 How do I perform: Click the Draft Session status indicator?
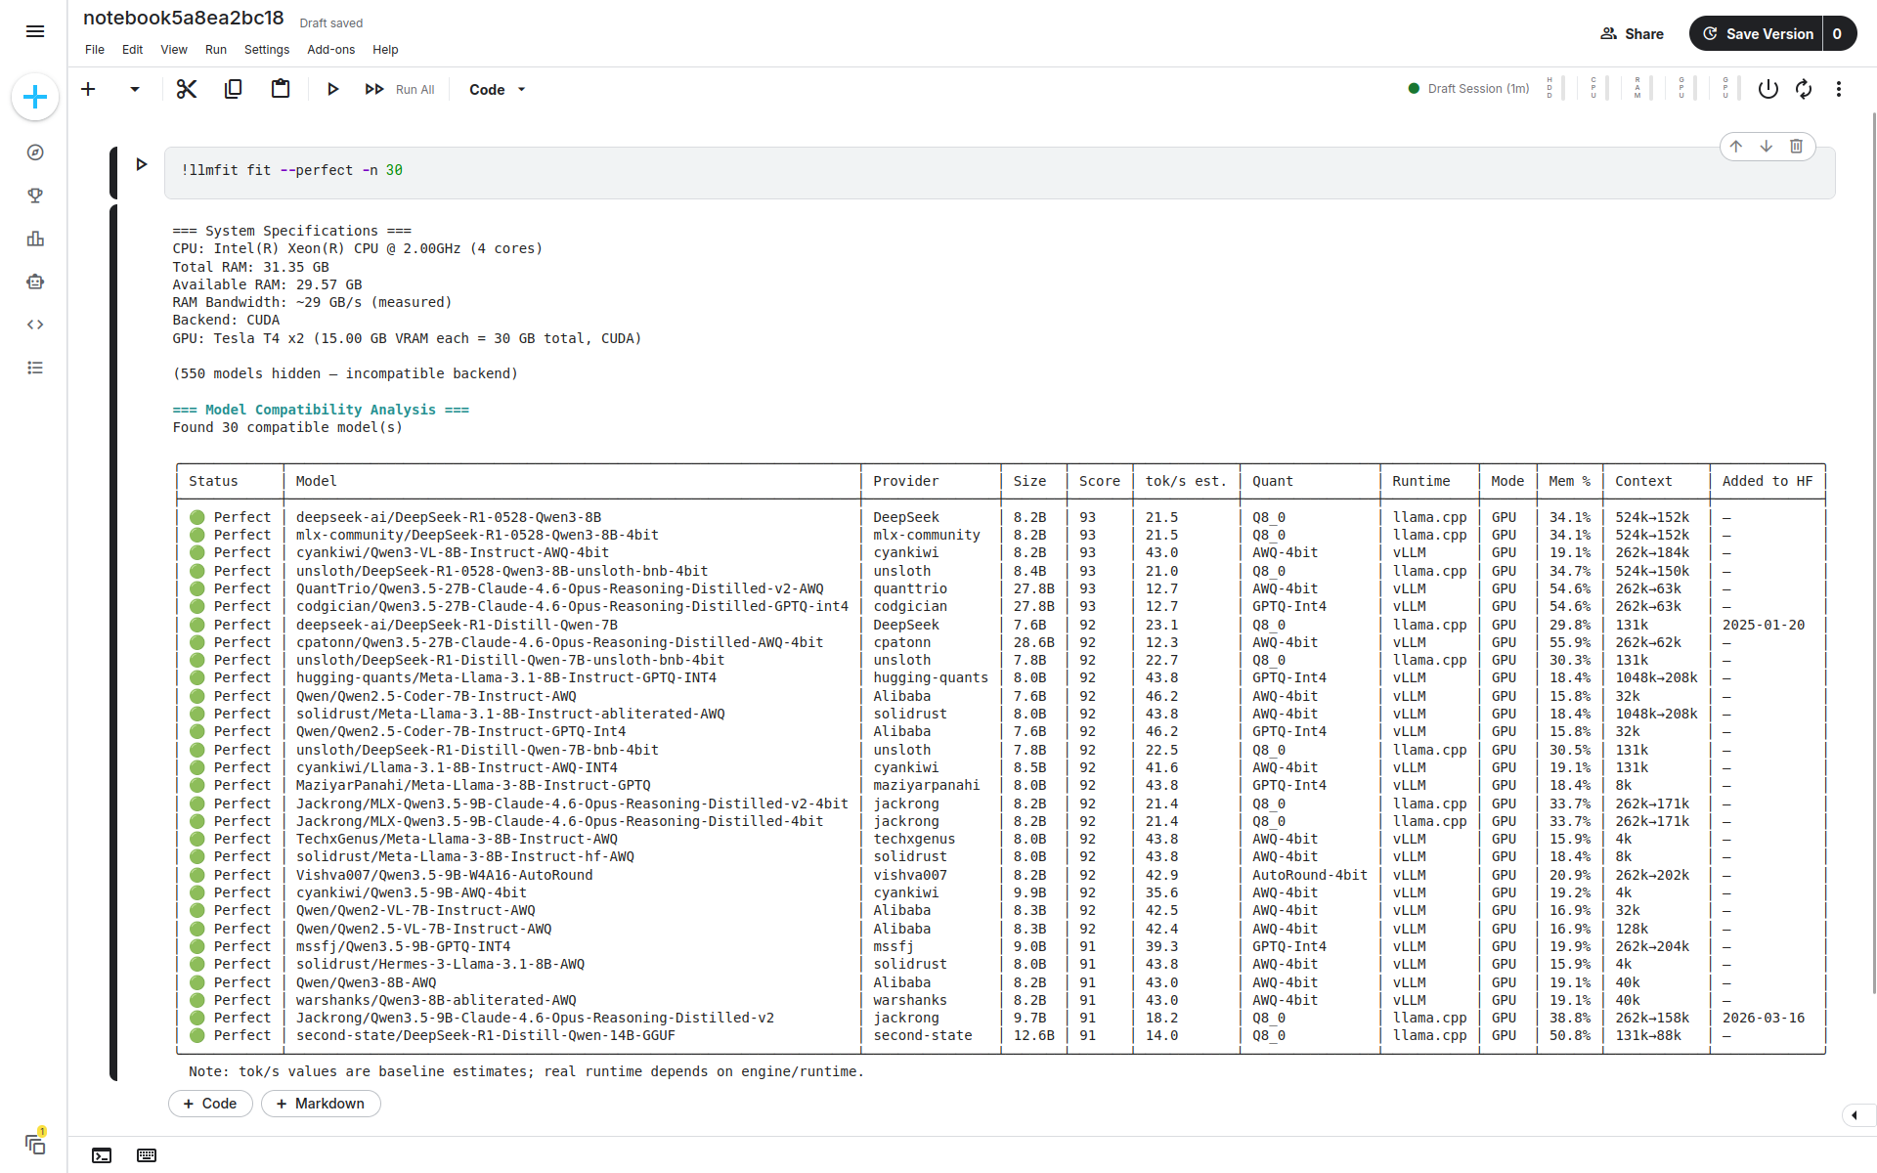coord(1468,89)
